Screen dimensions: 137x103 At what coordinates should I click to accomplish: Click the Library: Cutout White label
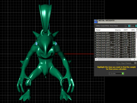107,26
